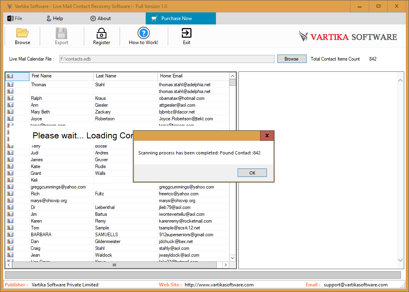Screen dimensions: 409x292
Task: Click contact card icon beside Jean Waldock
Action: [x=10, y=255]
